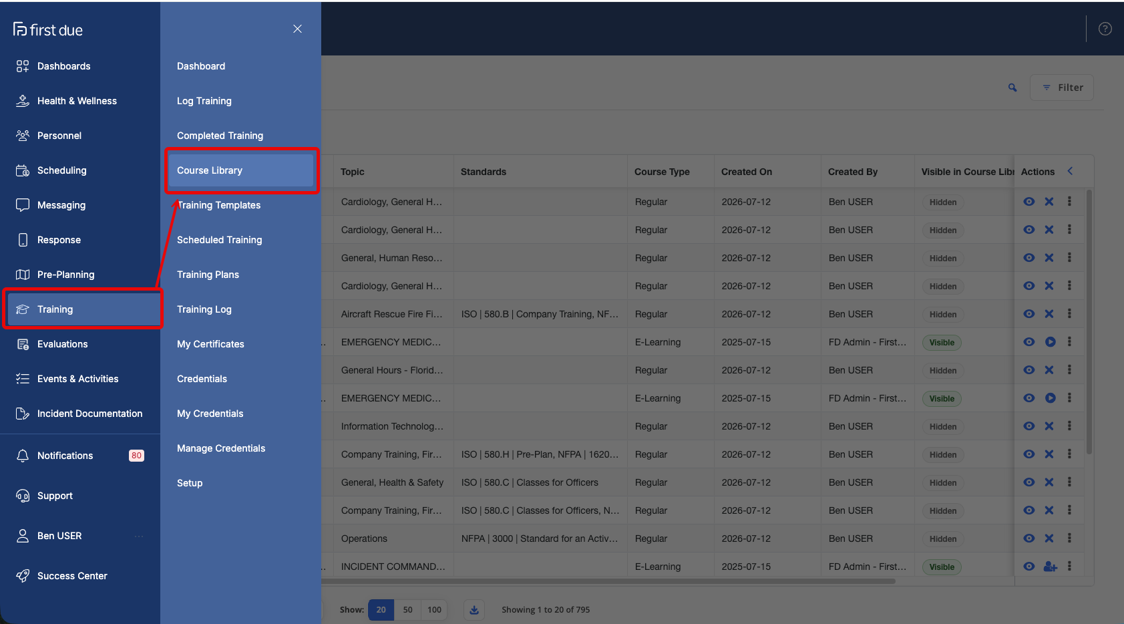Toggle Hidden badge on Operations row
Image resolution: width=1124 pixels, height=624 pixels.
click(x=943, y=539)
